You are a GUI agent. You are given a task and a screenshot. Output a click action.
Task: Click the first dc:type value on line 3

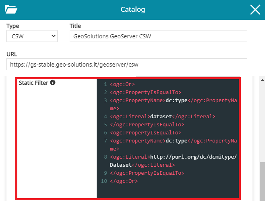tap(177, 100)
